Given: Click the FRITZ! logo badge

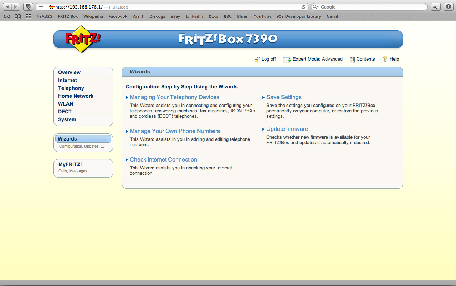Looking at the screenshot, I should [x=83, y=39].
